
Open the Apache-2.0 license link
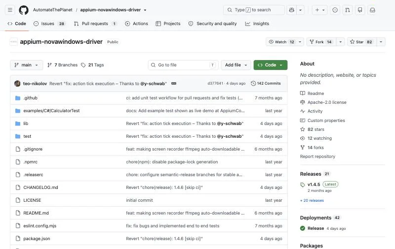323,102
